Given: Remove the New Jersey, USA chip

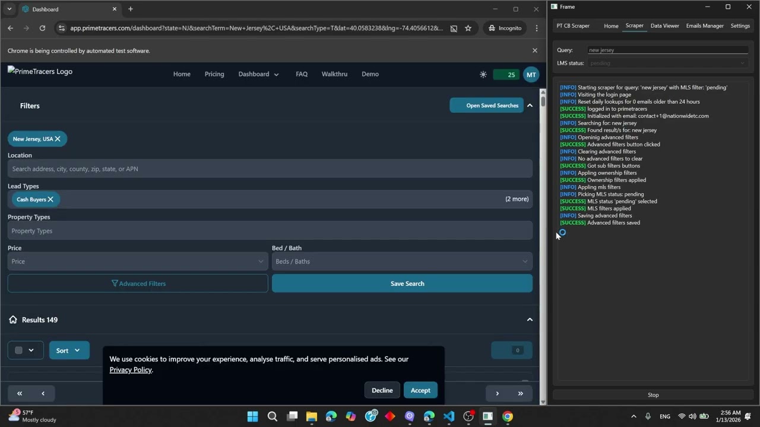Looking at the screenshot, I should pos(58,139).
